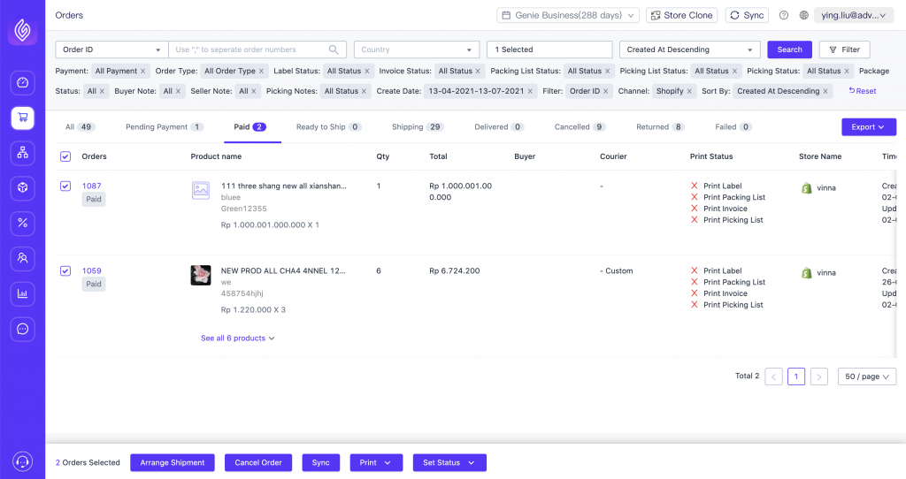Remove the All Order Type filter tag
The width and height of the screenshot is (906, 479).
point(261,71)
